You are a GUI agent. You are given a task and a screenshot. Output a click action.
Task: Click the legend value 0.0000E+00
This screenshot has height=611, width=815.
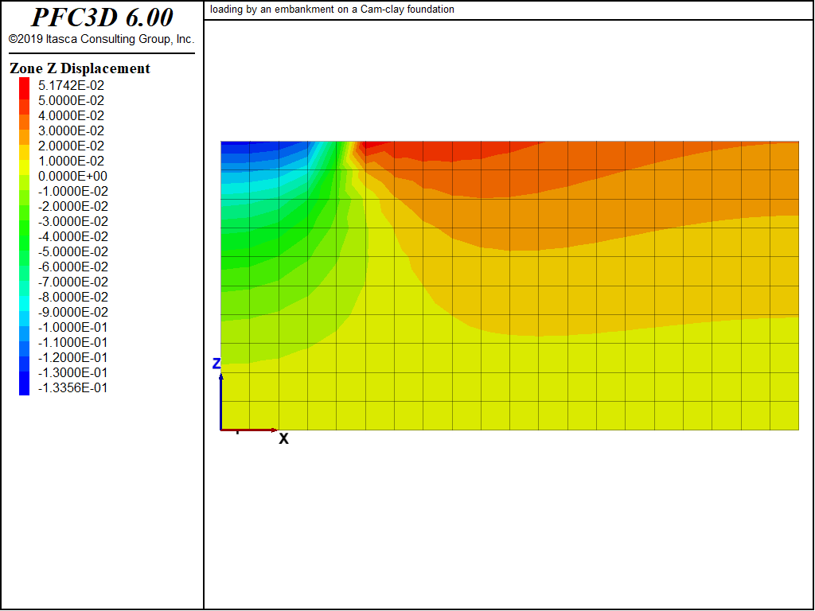pyautogui.click(x=72, y=176)
